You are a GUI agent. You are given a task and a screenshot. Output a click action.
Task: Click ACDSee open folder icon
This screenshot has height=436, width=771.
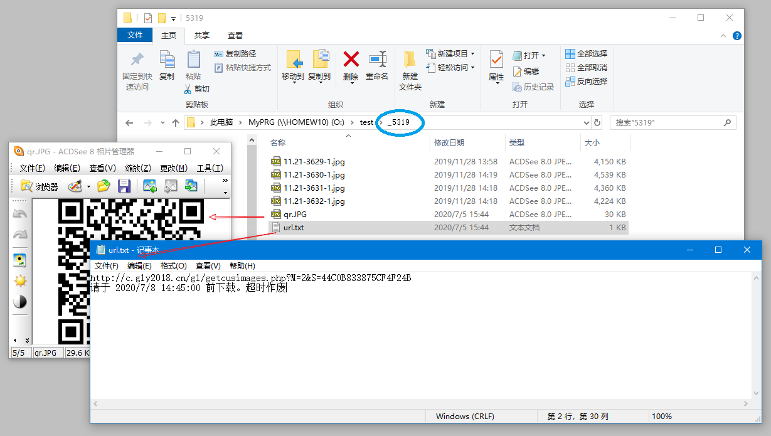coord(104,186)
